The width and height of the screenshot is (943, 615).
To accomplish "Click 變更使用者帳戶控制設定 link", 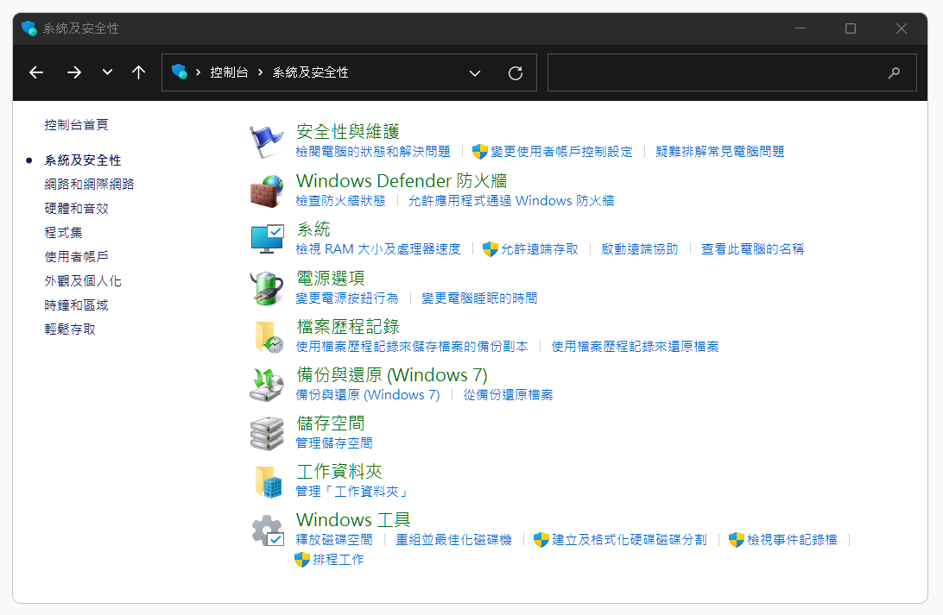I will [x=561, y=151].
